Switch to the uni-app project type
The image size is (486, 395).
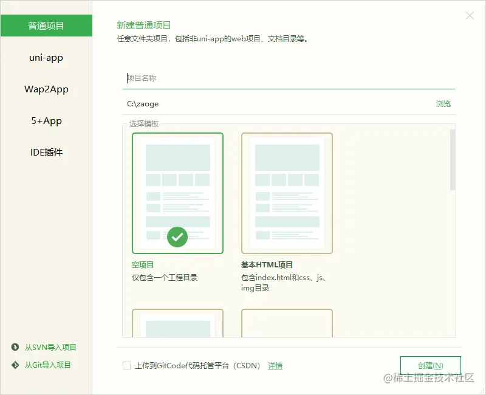(46, 58)
